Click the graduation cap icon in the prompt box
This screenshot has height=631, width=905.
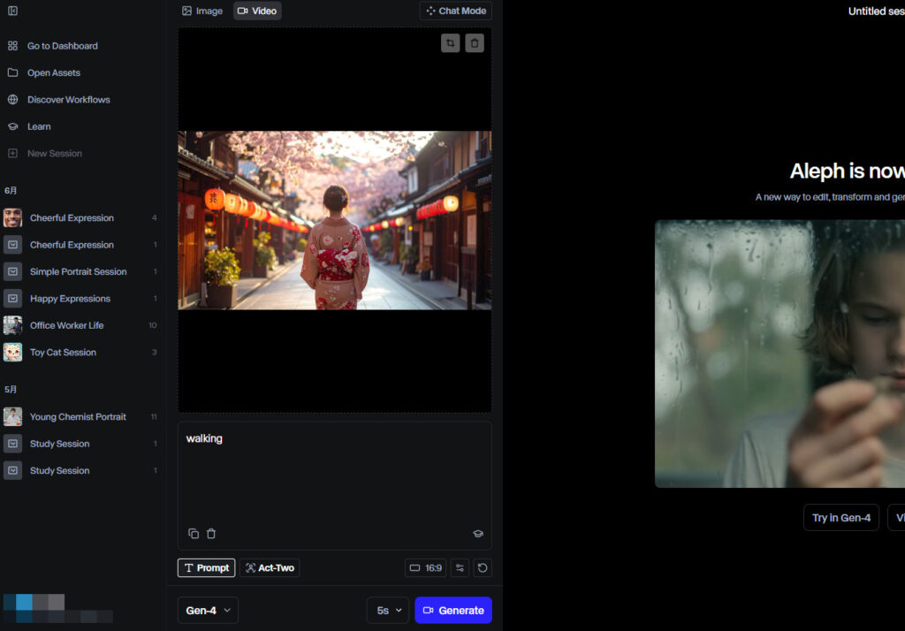click(478, 534)
